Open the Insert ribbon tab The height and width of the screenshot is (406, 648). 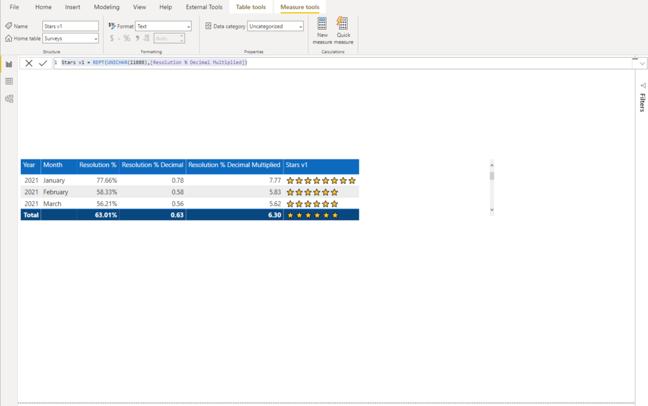click(73, 7)
